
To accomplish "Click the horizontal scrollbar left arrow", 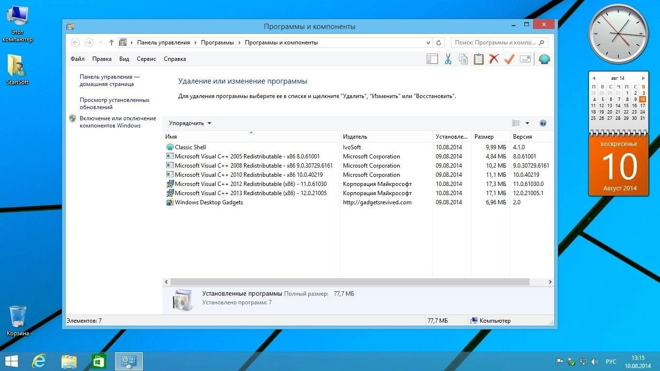I will pos(167,282).
